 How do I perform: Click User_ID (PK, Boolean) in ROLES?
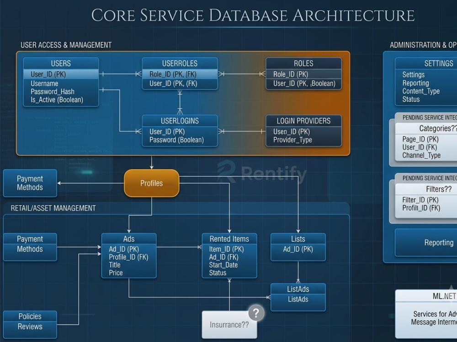click(303, 84)
